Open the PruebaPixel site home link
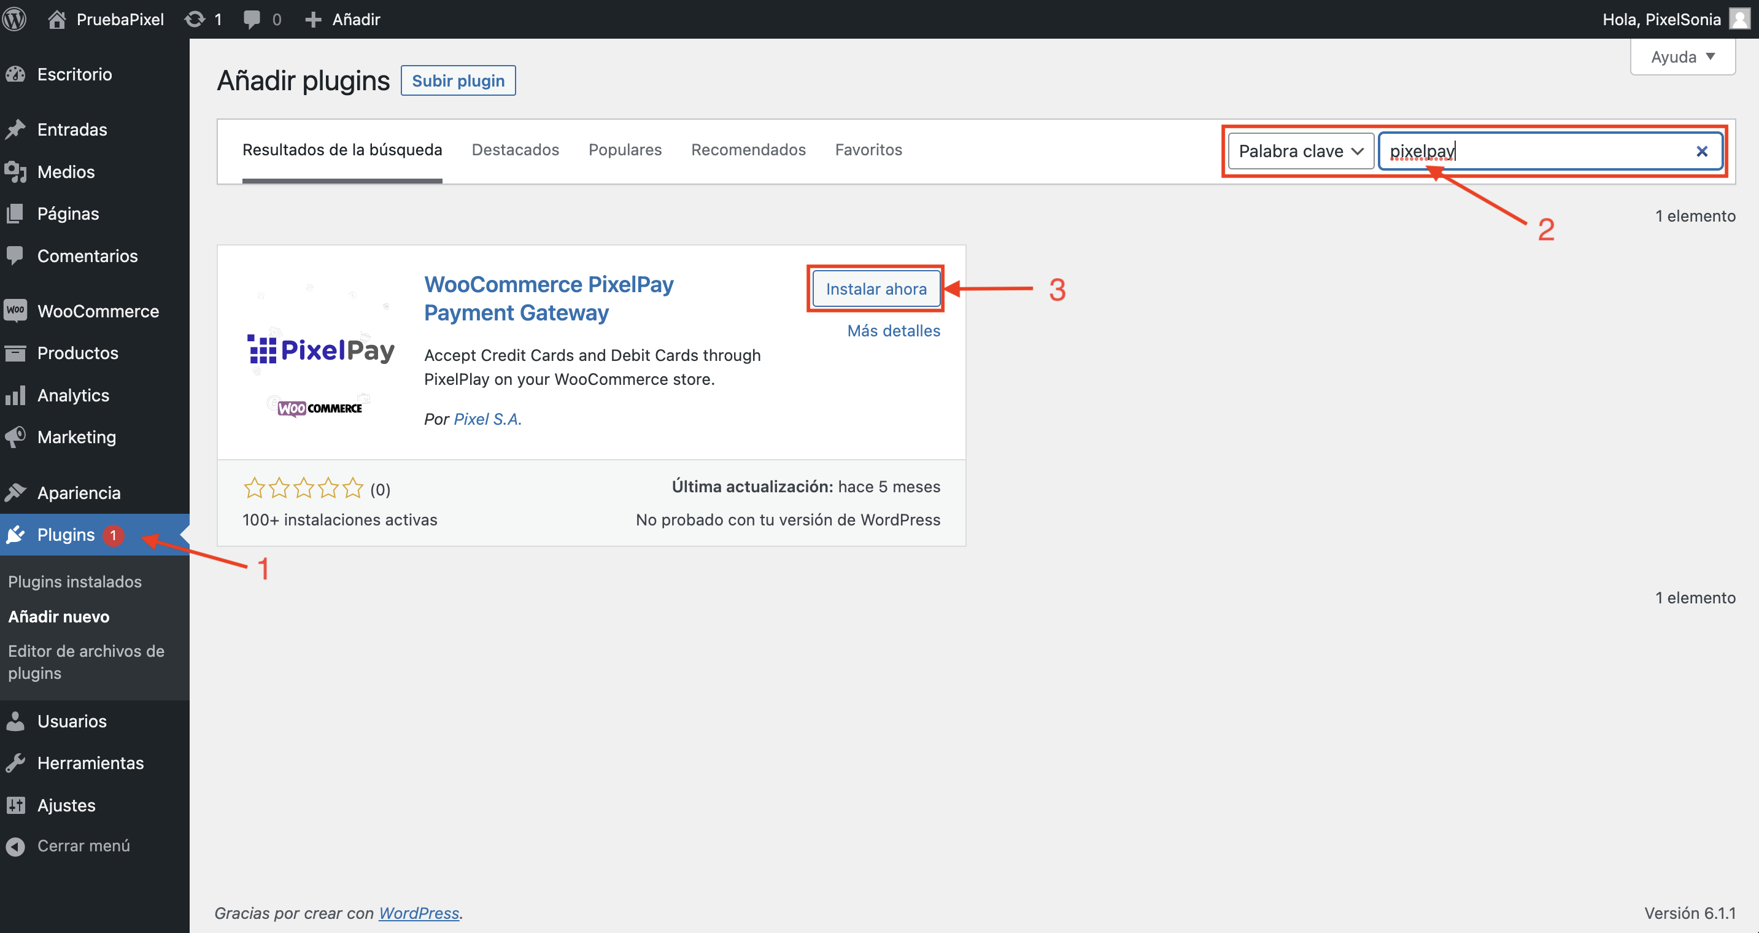1759x933 pixels. [106, 19]
